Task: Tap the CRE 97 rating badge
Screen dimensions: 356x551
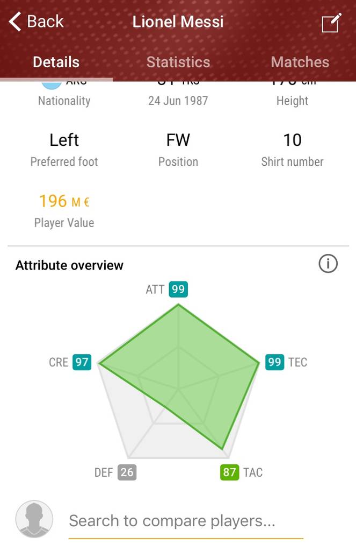Action: [x=82, y=362]
